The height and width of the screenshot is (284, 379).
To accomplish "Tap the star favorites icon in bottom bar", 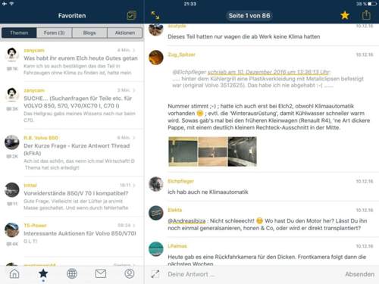I will tap(43, 273).
